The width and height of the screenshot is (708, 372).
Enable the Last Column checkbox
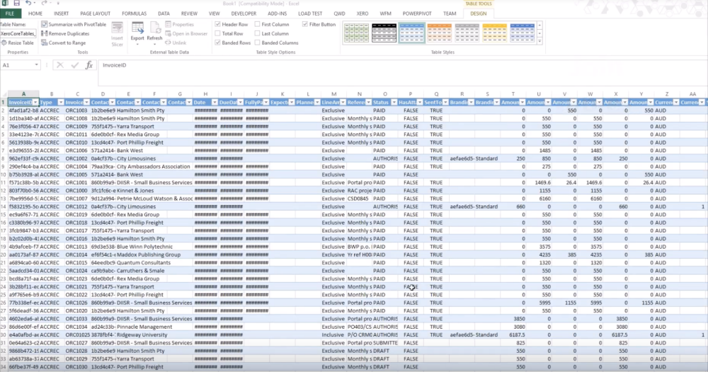coord(258,33)
